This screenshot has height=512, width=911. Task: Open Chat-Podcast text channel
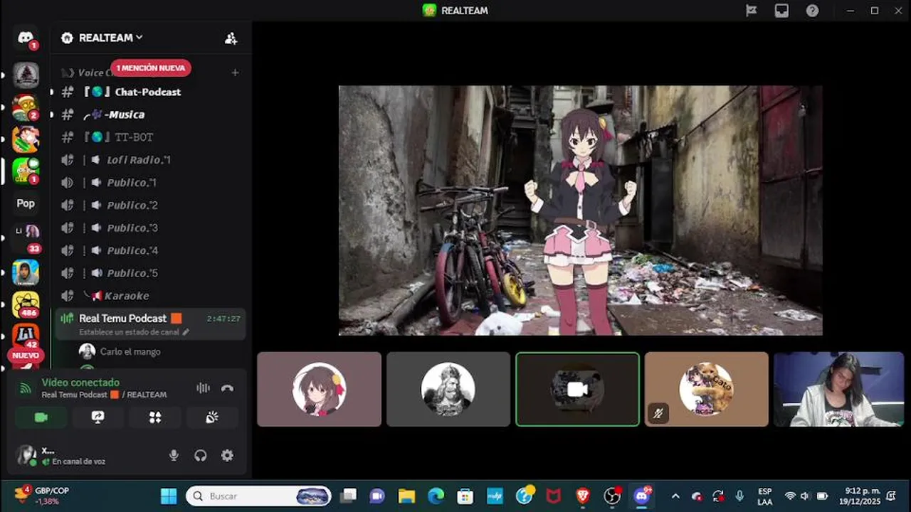click(x=149, y=92)
